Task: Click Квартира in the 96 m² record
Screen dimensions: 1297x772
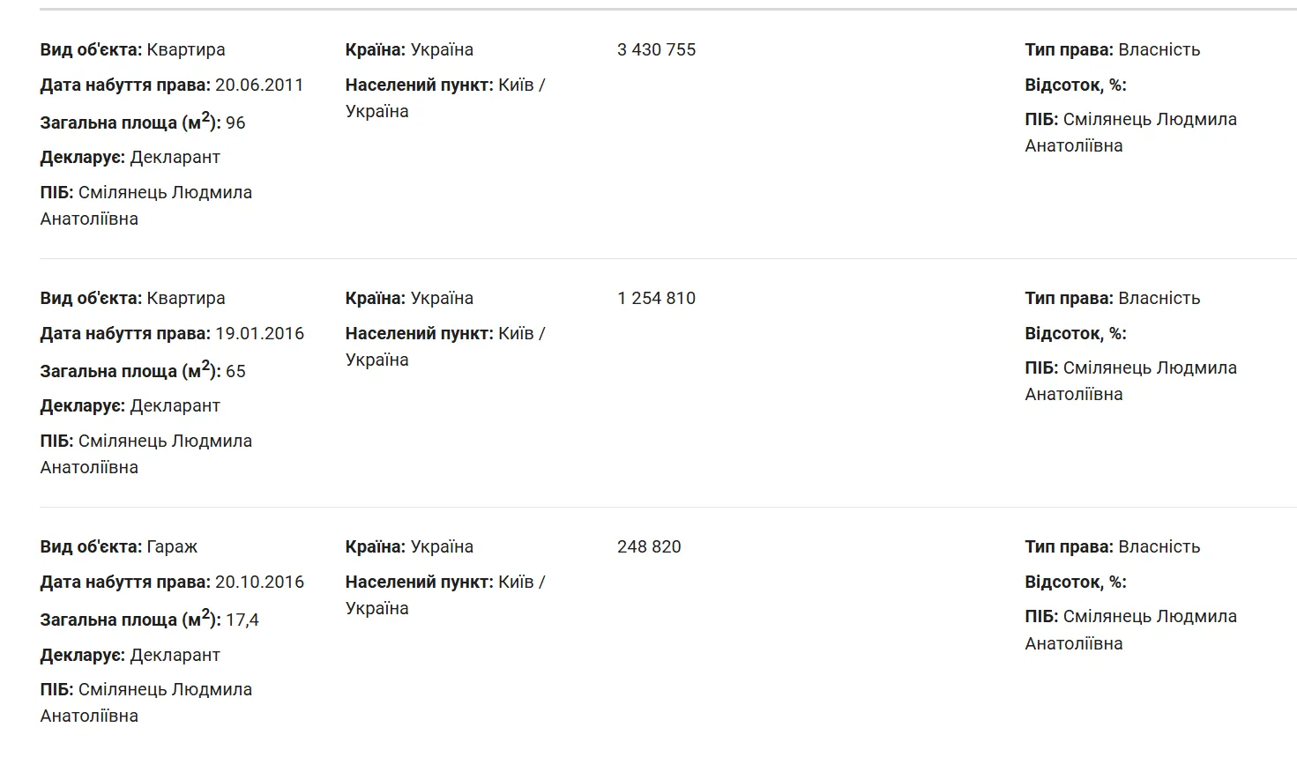Action: [186, 50]
